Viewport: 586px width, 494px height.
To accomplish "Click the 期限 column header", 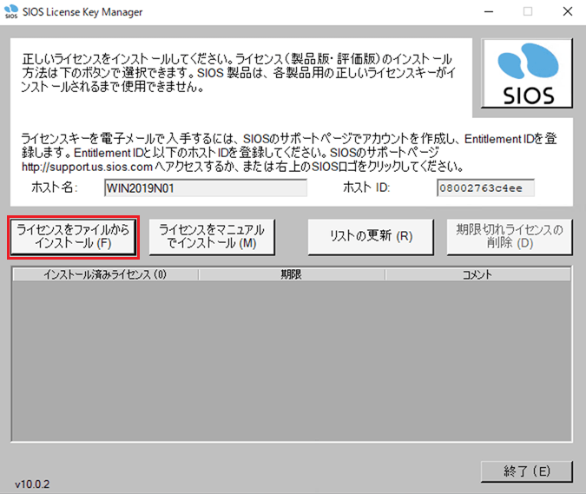I will click(x=292, y=275).
